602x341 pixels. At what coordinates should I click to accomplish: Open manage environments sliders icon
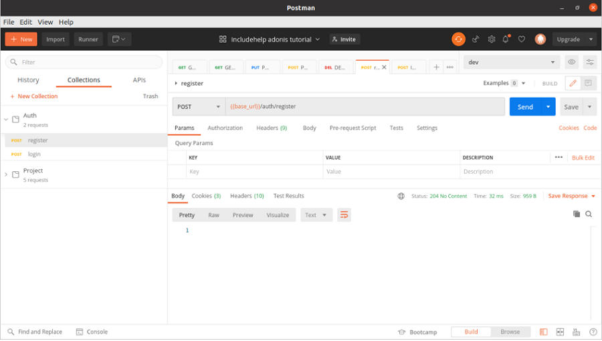coord(590,62)
